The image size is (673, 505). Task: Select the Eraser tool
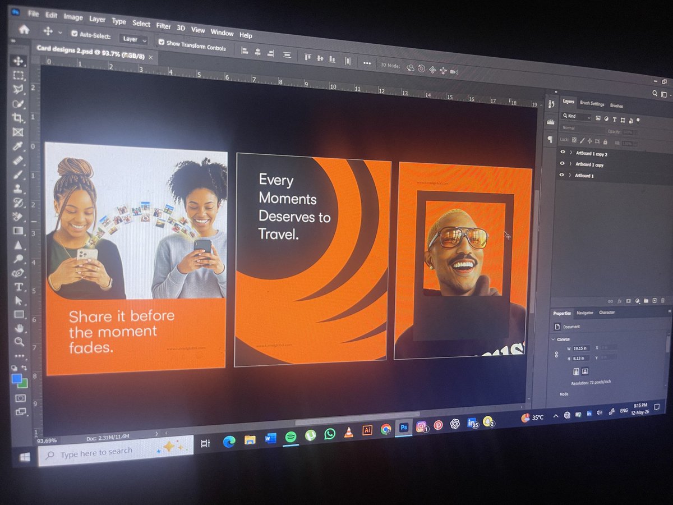(x=18, y=217)
